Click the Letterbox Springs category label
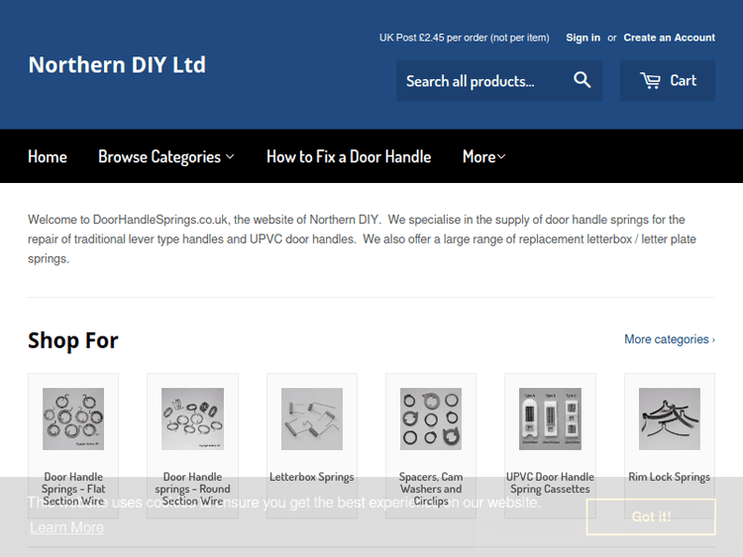 pos(312,477)
